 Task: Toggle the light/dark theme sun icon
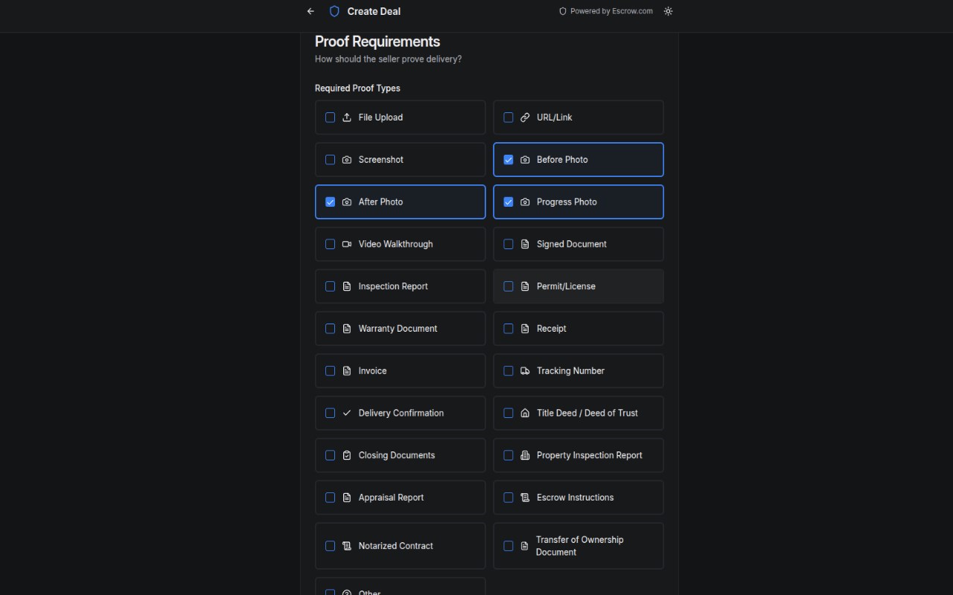(x=668, y=11)
